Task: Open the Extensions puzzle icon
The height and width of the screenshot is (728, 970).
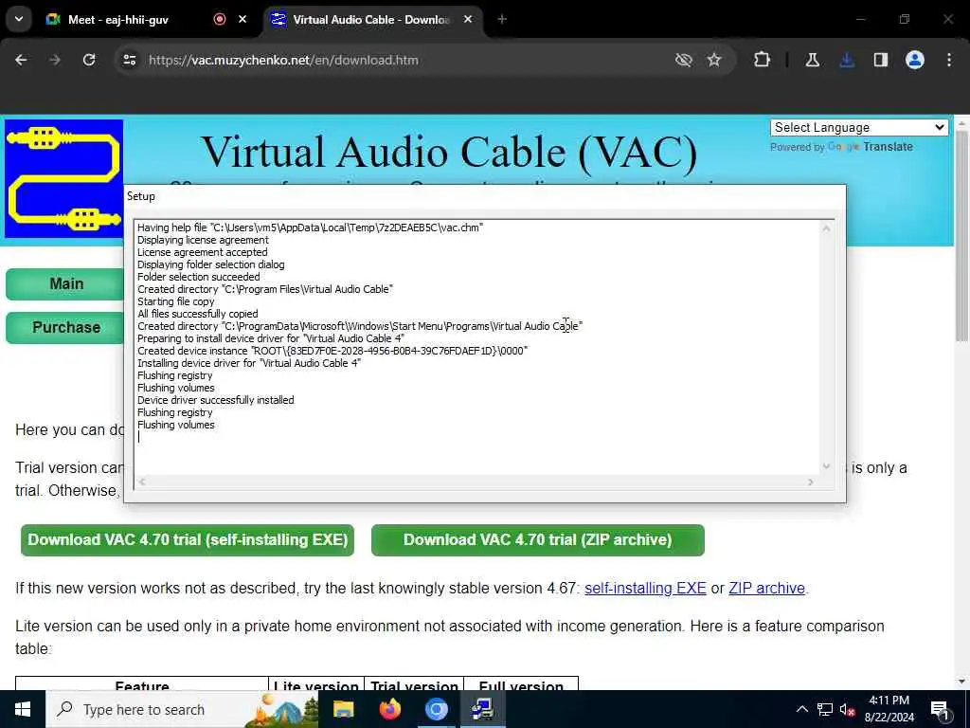Action: pos(763,60)
